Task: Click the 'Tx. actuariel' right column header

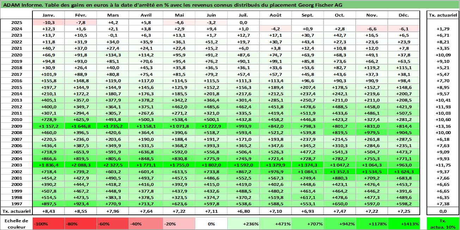Action: (443, 15)
